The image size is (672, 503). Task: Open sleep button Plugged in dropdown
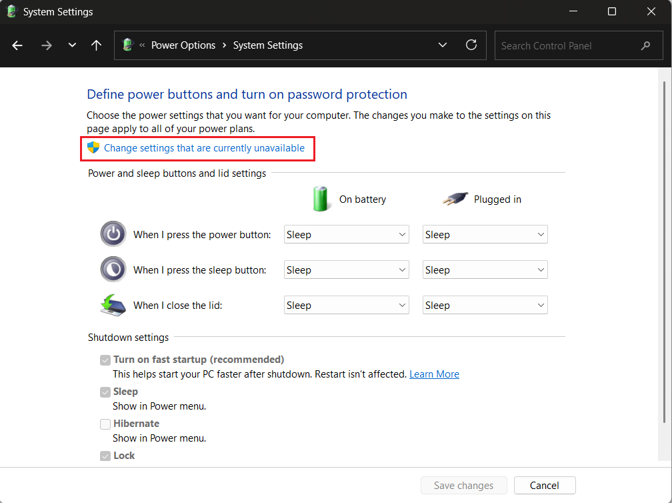click(485, 270)
